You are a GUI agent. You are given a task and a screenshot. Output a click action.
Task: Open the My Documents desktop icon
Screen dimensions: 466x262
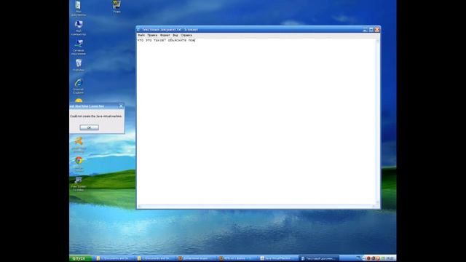pyautogui.click(x=79, y=8)
